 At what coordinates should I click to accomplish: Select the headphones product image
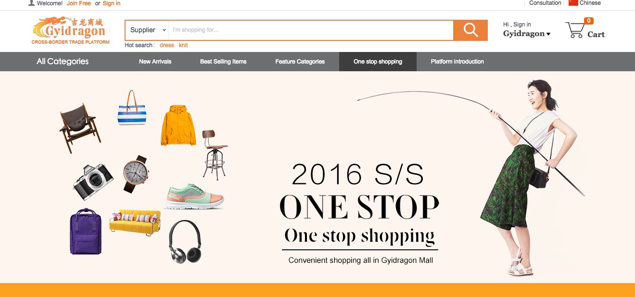pyautogui.click(x=185, y=242)
